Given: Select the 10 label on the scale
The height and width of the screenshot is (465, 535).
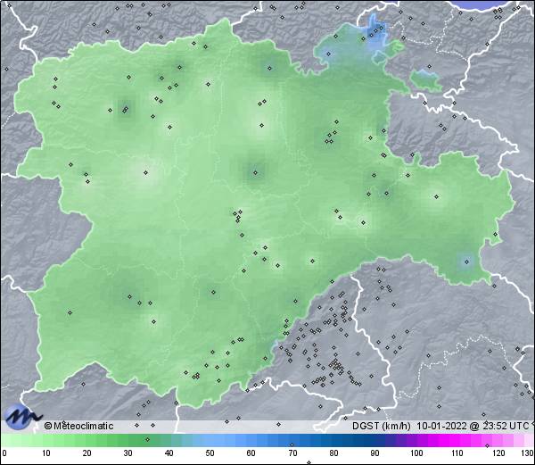Looking at the screenshot, I should (46, 453).
